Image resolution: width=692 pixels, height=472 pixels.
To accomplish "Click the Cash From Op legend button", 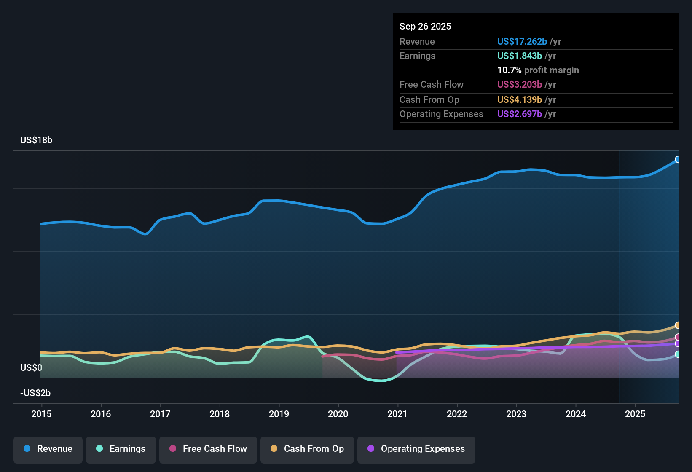I will [x=307, y=449].
